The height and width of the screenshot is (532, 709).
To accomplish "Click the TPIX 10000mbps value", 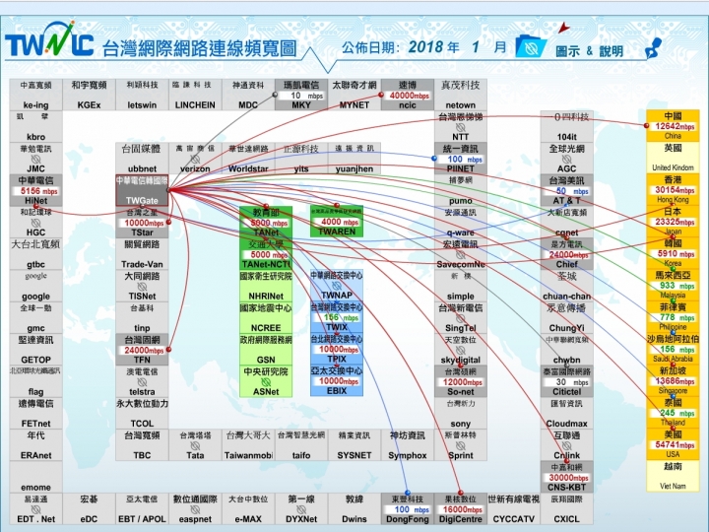I will pos(339,349).
